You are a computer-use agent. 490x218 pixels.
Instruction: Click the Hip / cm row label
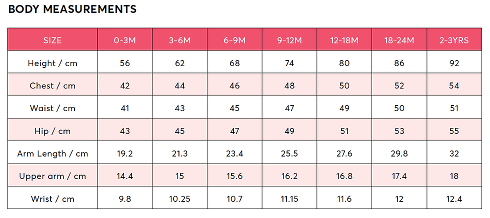(52, 131)
